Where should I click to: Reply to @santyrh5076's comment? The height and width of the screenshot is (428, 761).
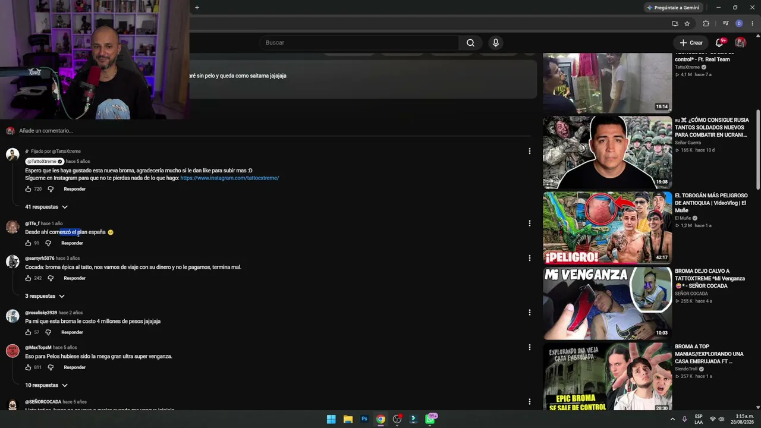click(x=74, y=278)
